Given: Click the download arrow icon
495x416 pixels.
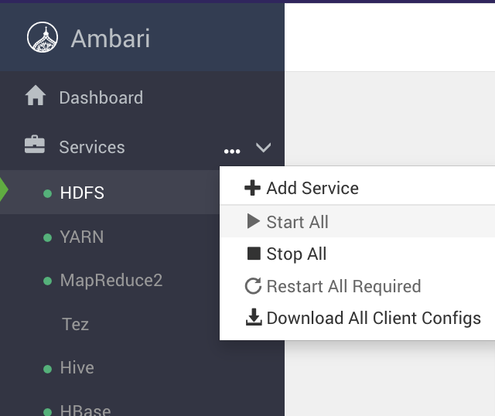Looking at the screenshot, I should [x=254, y=317].
